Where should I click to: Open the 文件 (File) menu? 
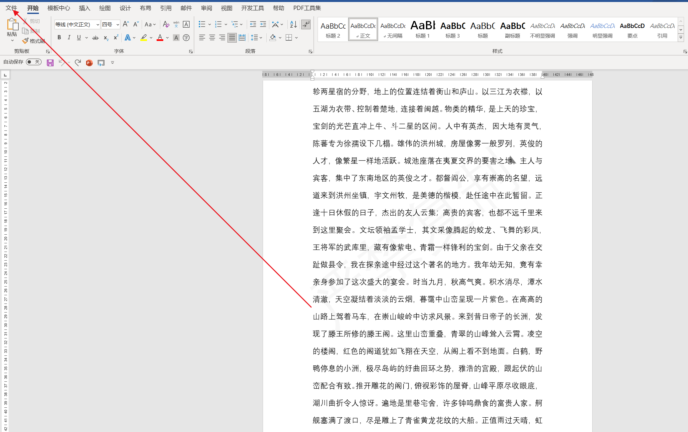pyautogui.click(x=11, y=8)
